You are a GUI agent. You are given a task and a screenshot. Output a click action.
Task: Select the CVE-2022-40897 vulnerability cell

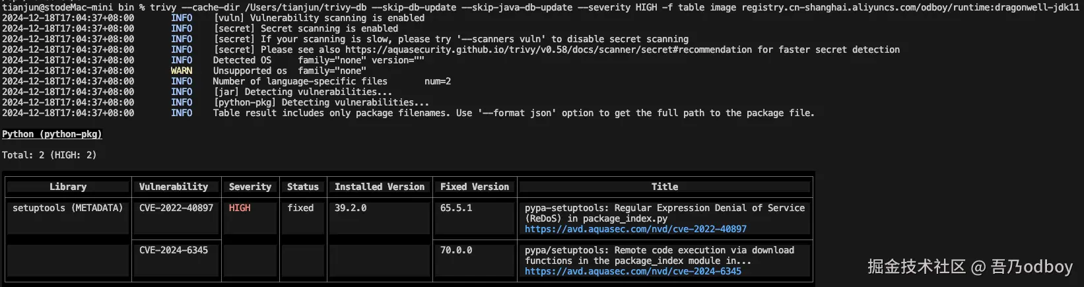pos(176,208)
